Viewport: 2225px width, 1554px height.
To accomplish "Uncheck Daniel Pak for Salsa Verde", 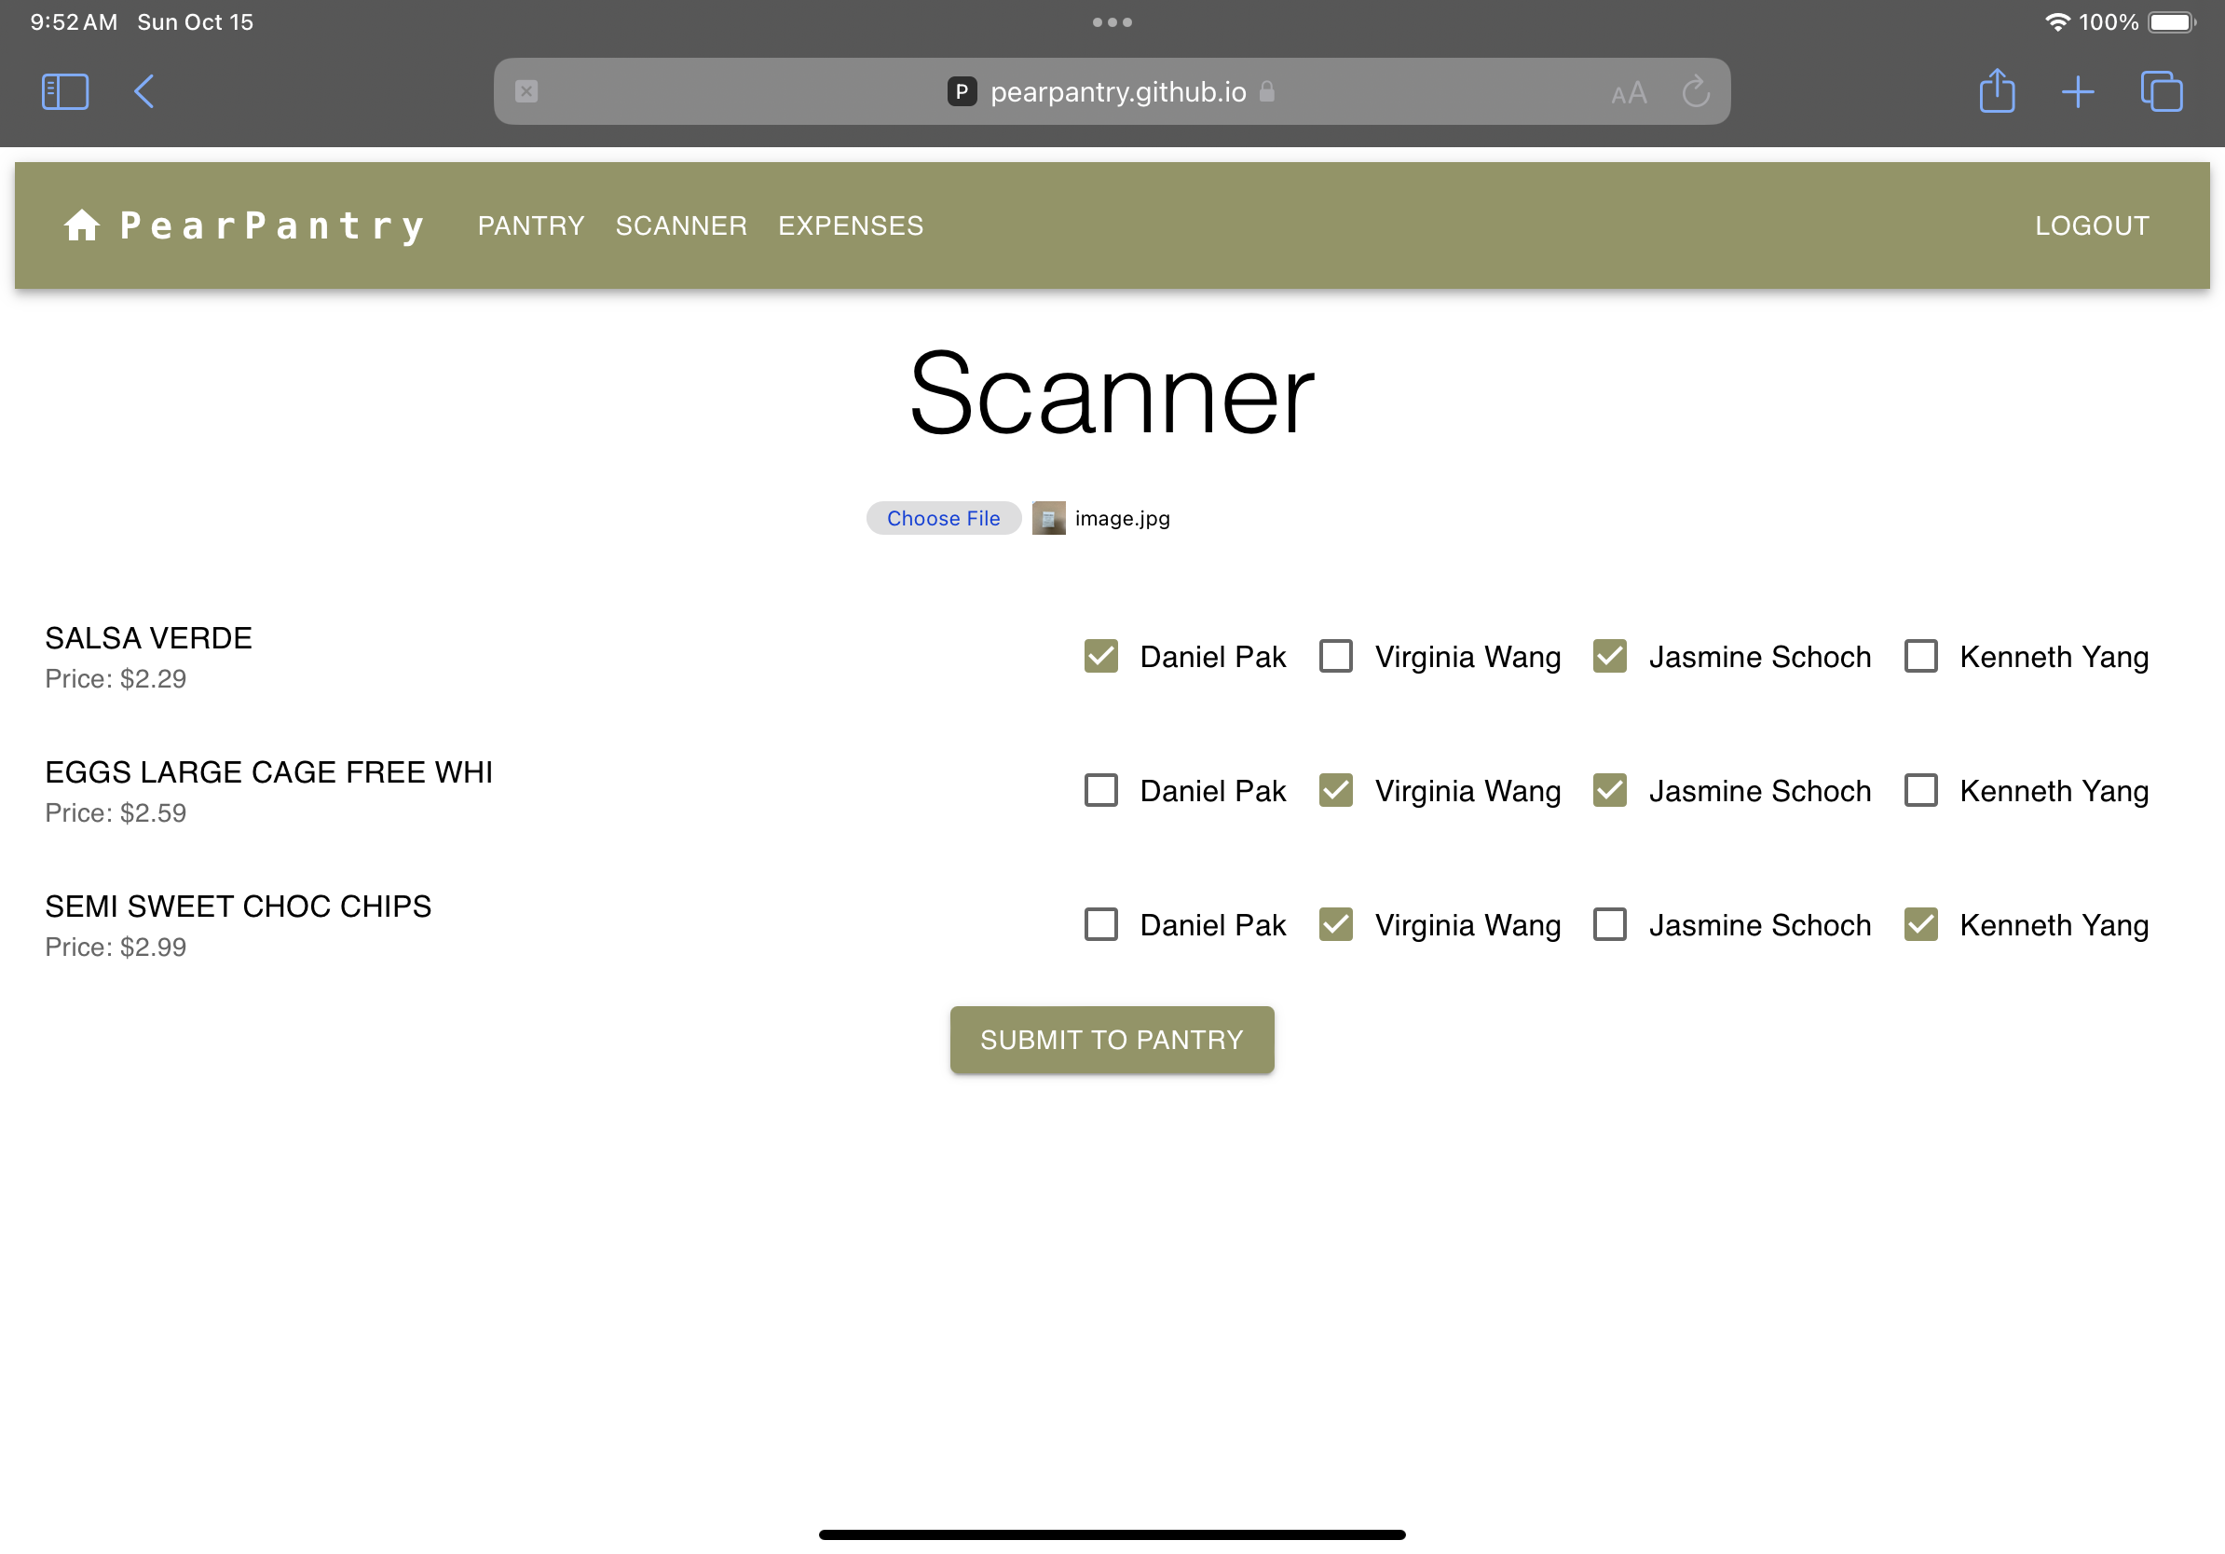I will [x=1101, y=656].
